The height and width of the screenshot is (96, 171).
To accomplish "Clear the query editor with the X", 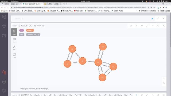I will (x=163, y=18).
